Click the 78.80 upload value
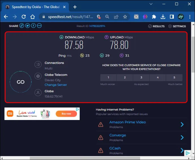 (119, 45)
